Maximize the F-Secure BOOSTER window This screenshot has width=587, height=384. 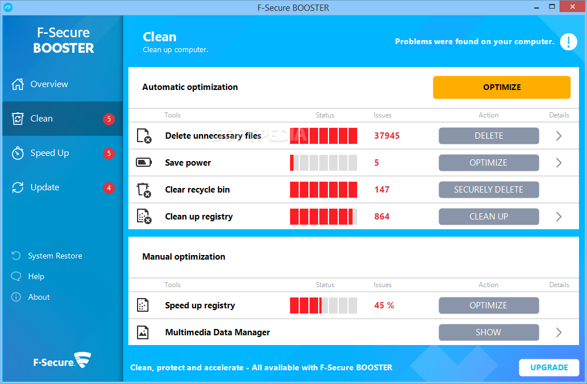click(552, 7)
